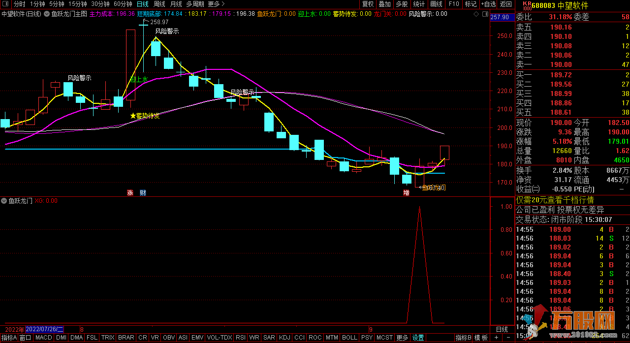Click the 画线 drawing tools button
This screenshot has height=343, width=630.
tap(436, 4)
